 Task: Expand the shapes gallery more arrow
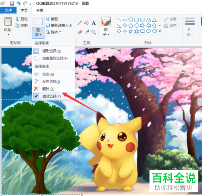(x=160, y=32)
